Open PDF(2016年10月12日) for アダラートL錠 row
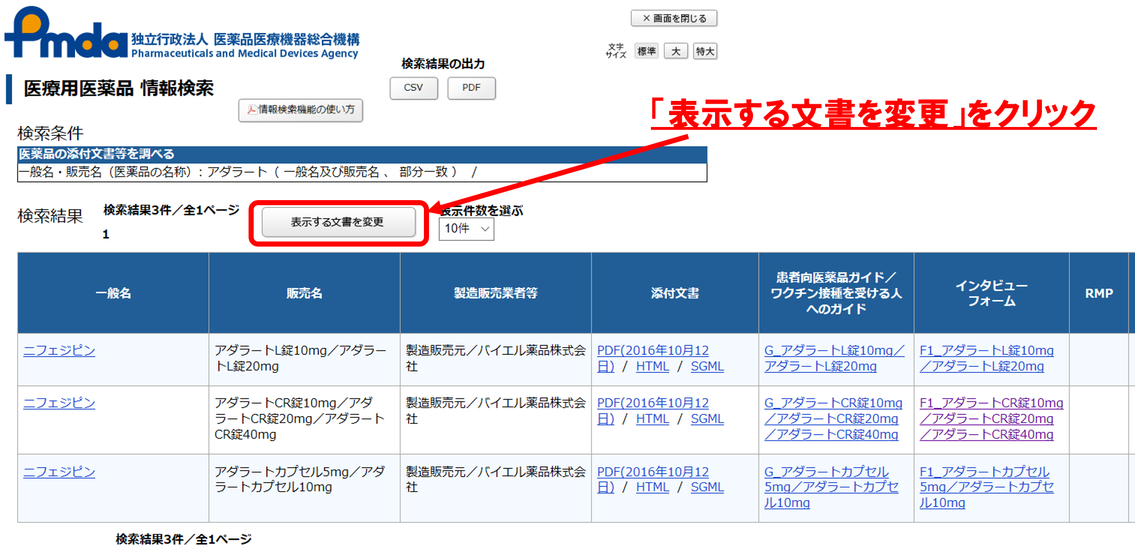The image size is (1135, 555). pos(653,358)
